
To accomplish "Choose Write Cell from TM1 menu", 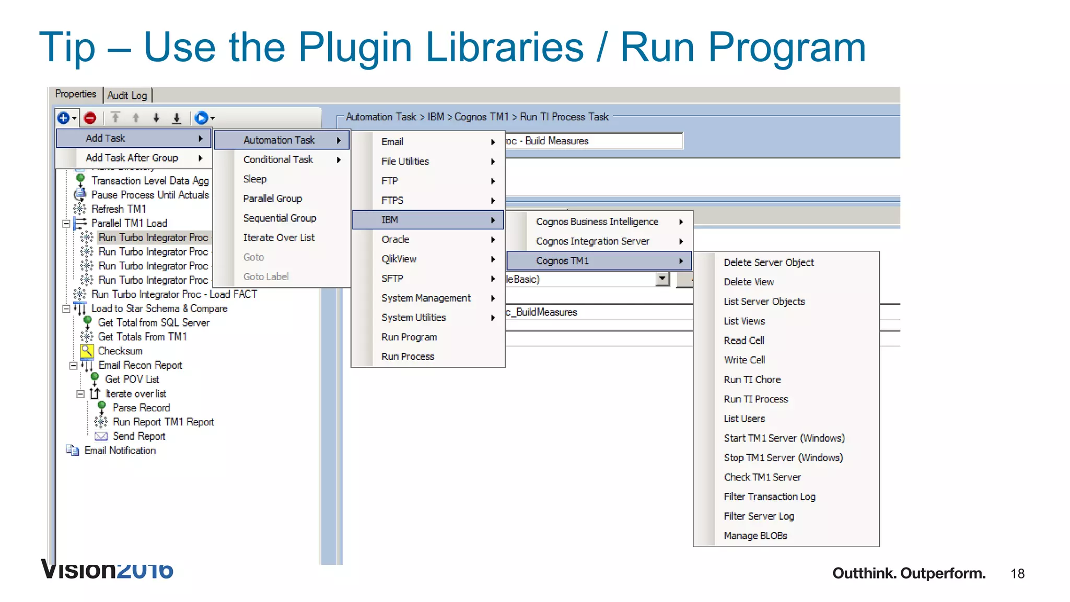I will coord(786,360).
